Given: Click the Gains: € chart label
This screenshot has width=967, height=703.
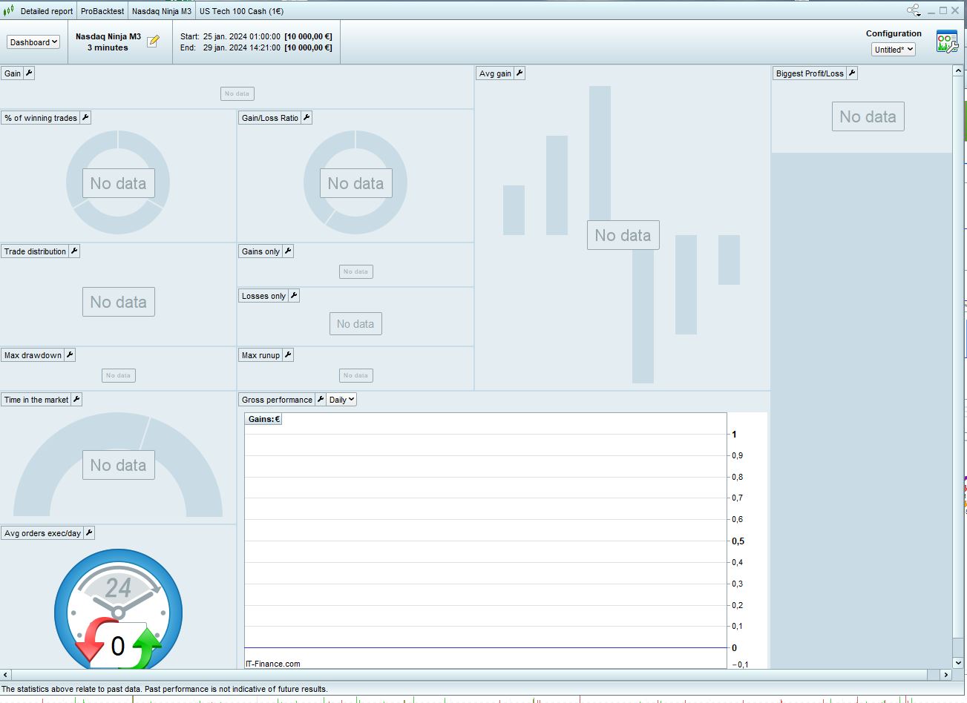Looking at the screenshot, I should (x=264, y=419).
